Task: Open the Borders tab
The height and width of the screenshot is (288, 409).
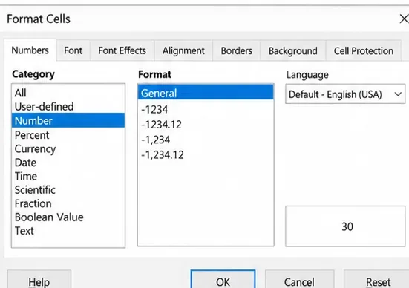Action: 236,50
